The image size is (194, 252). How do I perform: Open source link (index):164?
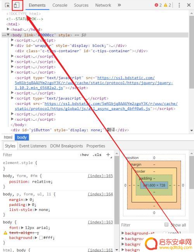[100, 194]
